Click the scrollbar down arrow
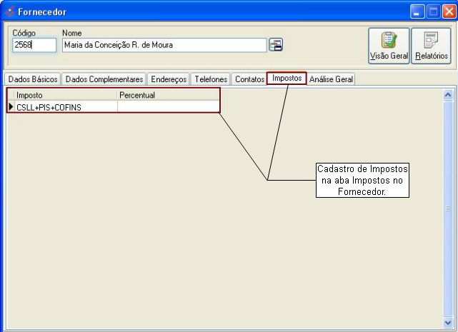This screenshot has width=458, height=332. pos(448,323)
